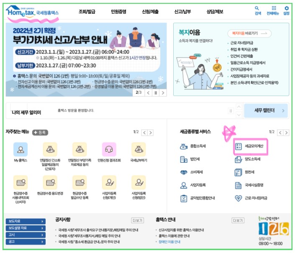
Task: Open the My 홈택스 icon
Action: (21, 149)
